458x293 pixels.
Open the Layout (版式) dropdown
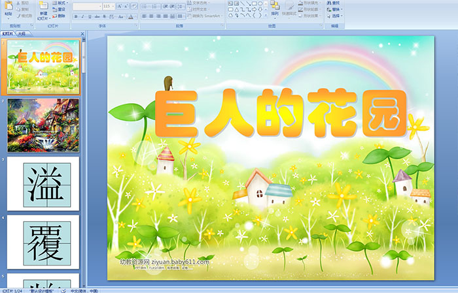click(60, 3)
